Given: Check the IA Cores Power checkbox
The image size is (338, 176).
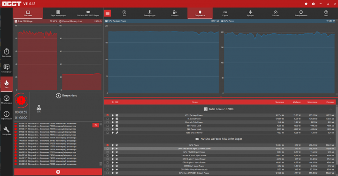Looking at the screenshot, I should pyautogui.click(x=108, y=119).
